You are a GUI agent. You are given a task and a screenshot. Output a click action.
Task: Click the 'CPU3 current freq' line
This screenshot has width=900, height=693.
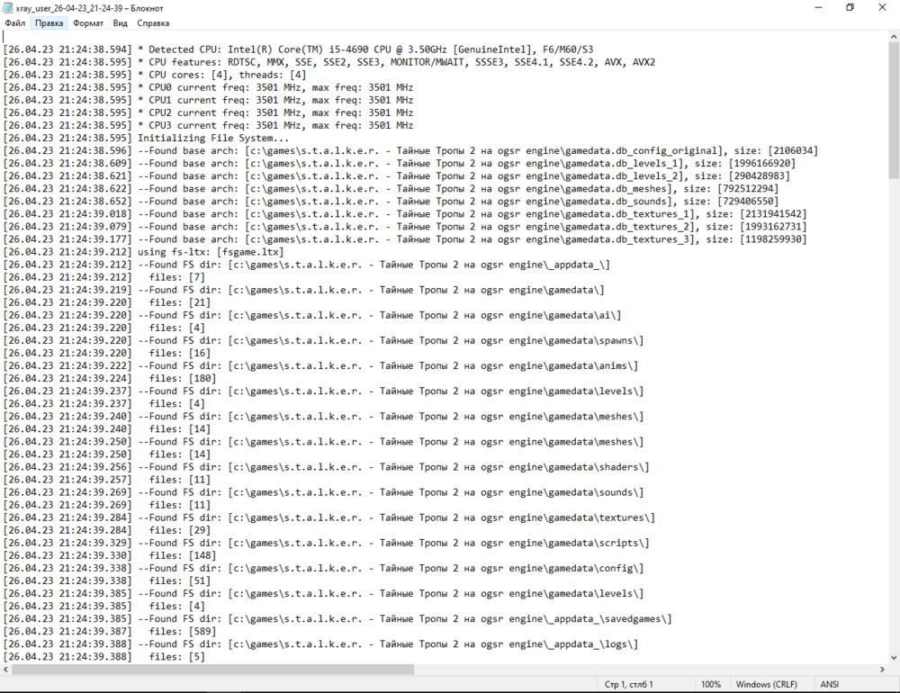point(209,125)
